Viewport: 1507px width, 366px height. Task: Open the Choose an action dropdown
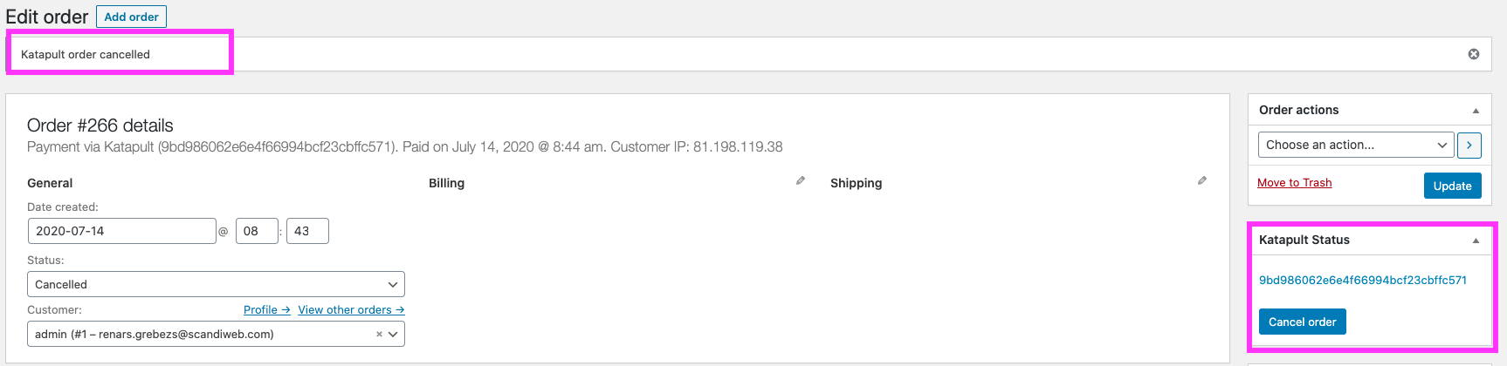[1355, 146]
